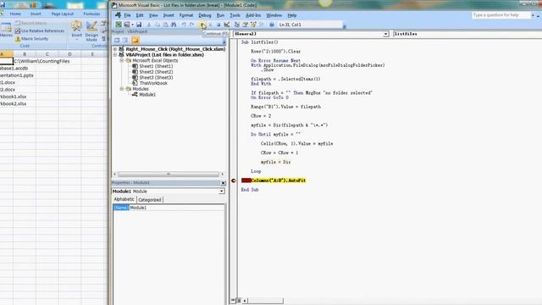Open the Tools menu

pyautogui.click(x=235, y=15)
